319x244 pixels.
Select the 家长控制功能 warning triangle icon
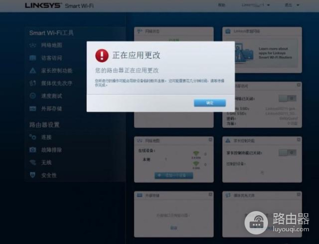pyautogui.click(x=32, y=71)
